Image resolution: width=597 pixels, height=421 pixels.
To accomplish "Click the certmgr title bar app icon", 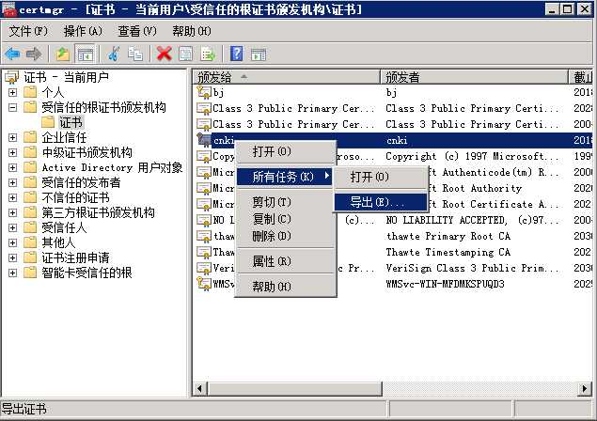I will tap(9, 9).
